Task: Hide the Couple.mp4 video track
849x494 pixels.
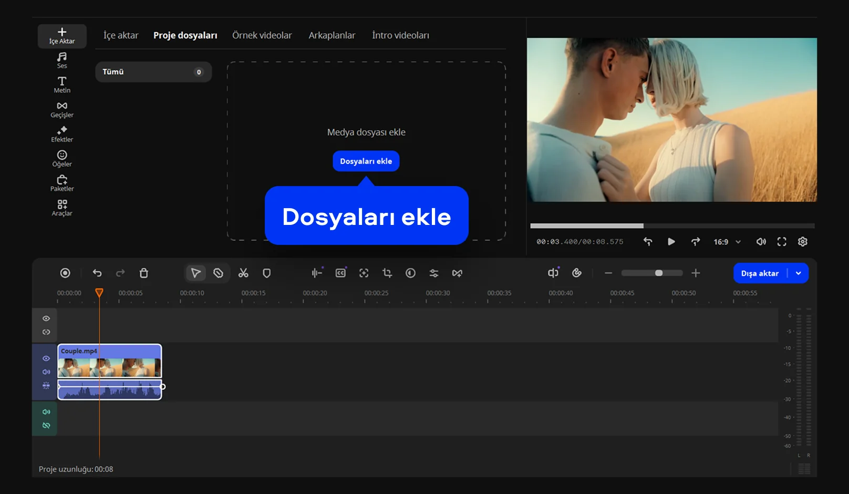Action: click(x=46, y=358)
